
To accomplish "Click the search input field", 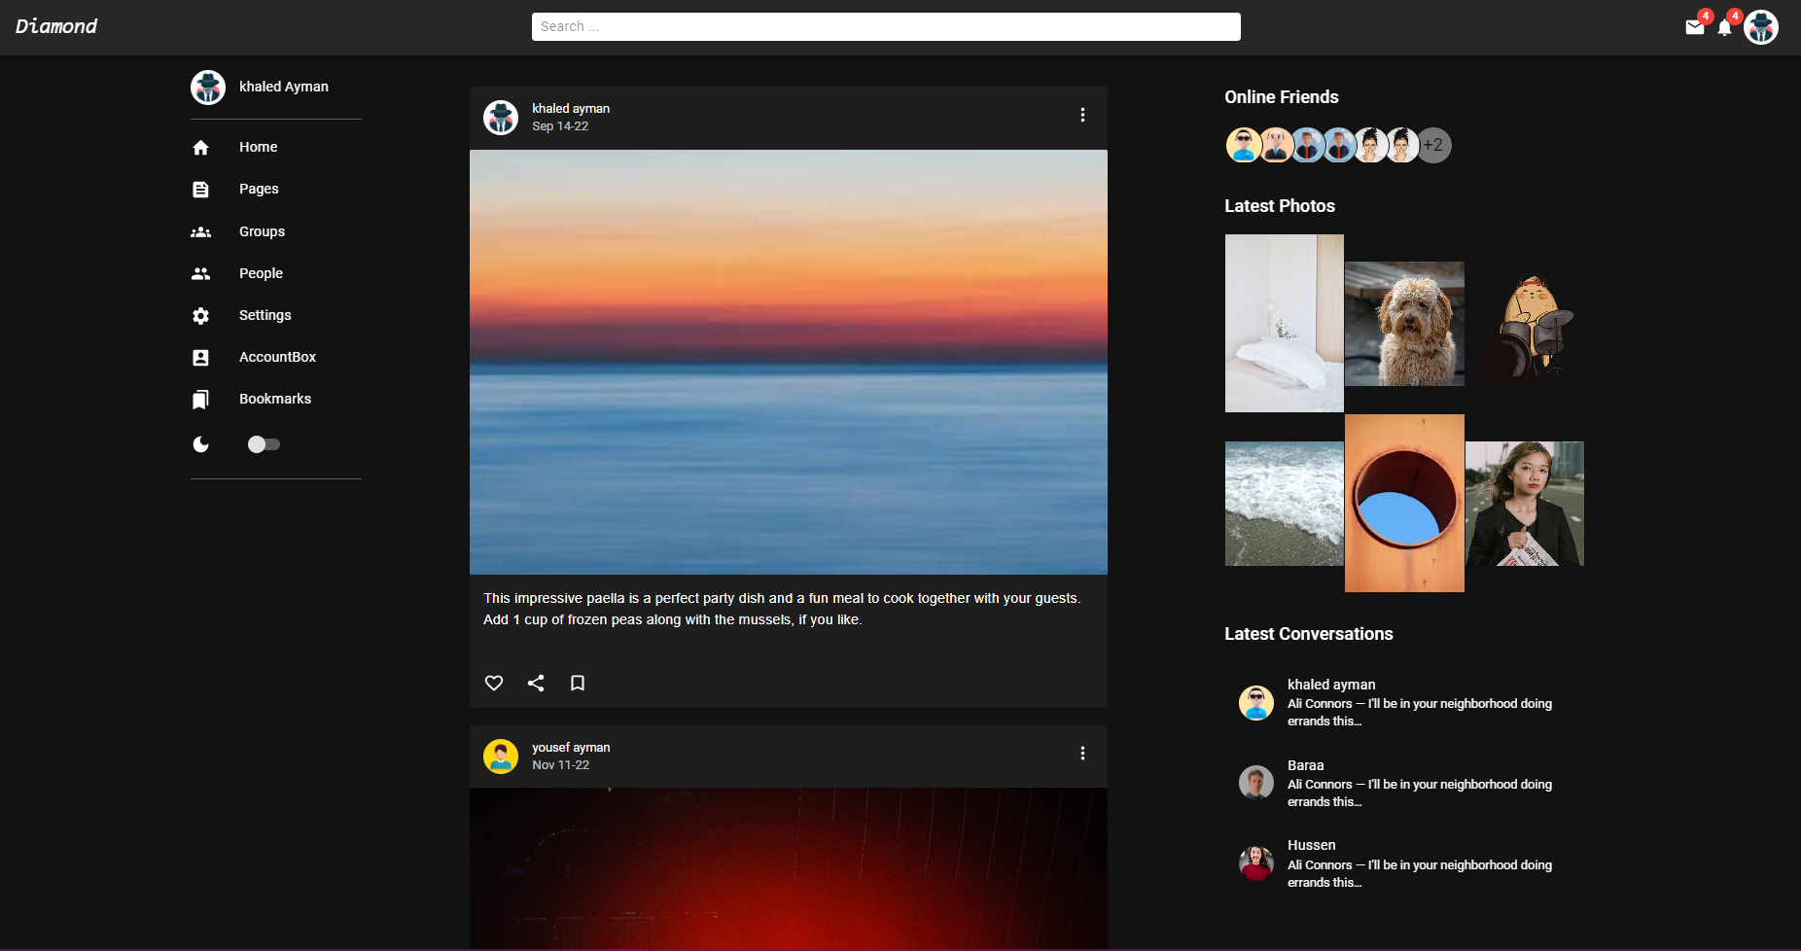I will pos(885,26).
